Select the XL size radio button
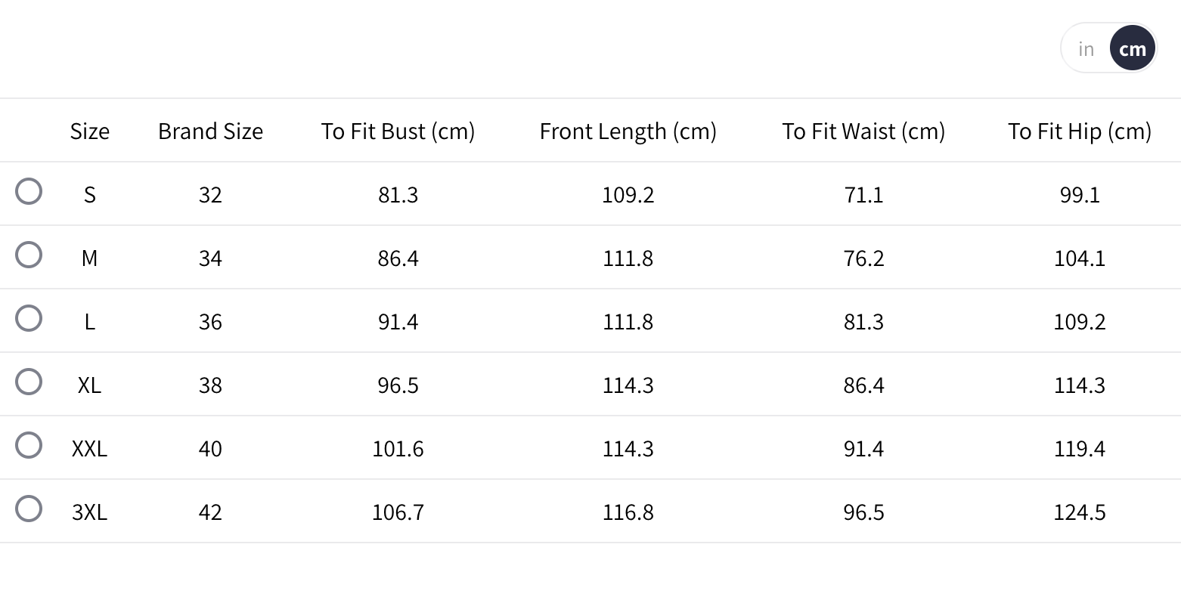This screenshot has width=1181, height=603. click(29, 382)
